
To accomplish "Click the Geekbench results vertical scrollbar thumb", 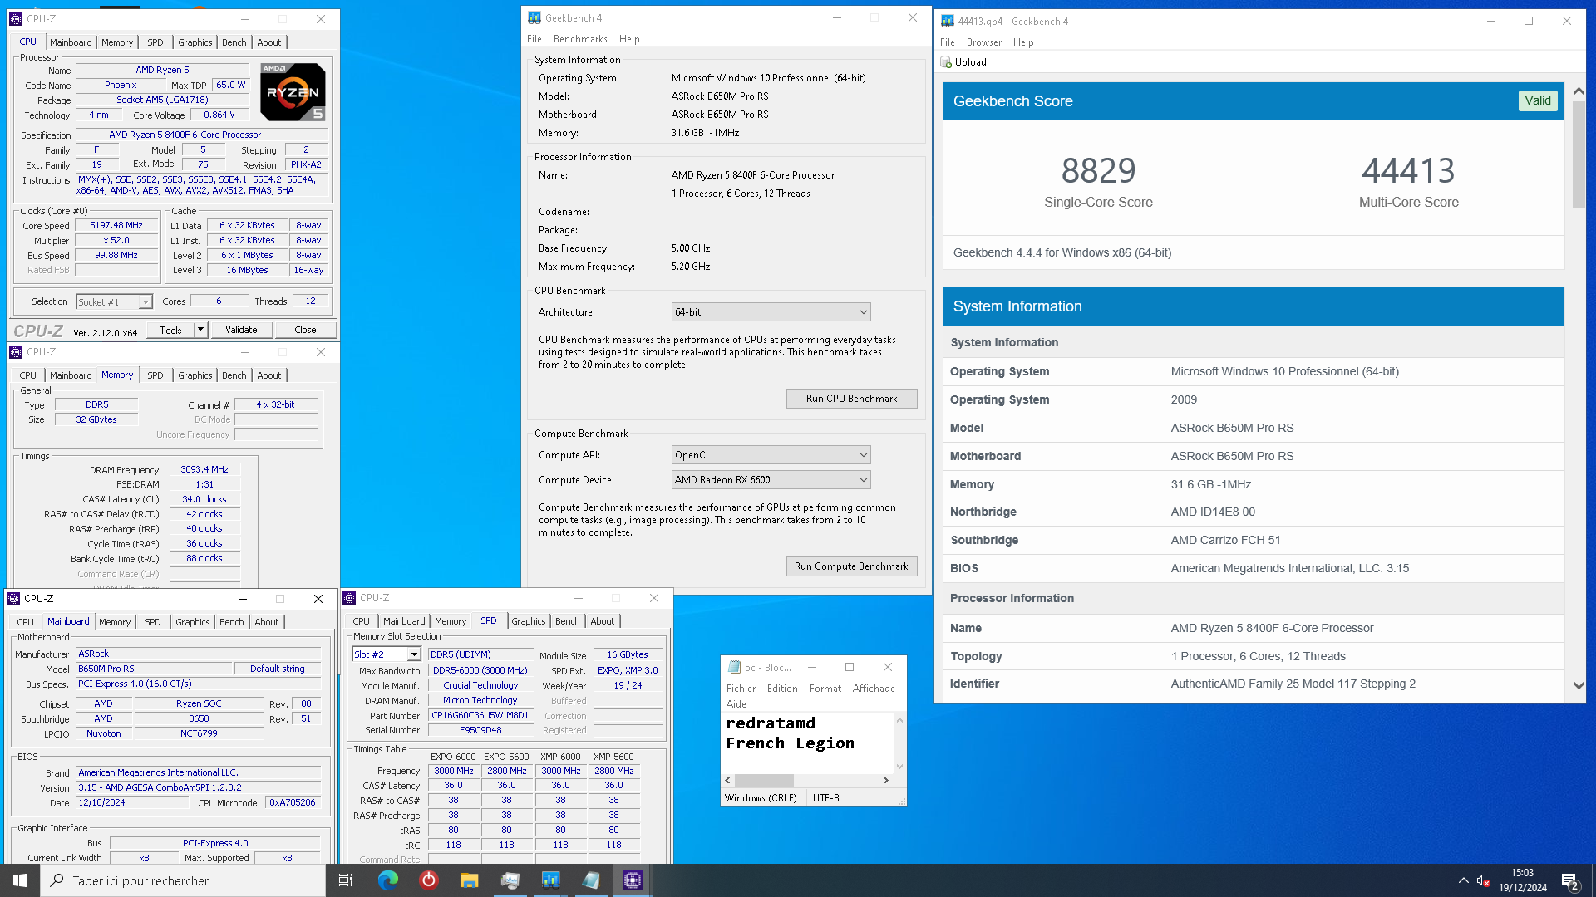I will tap(1579, 154).
